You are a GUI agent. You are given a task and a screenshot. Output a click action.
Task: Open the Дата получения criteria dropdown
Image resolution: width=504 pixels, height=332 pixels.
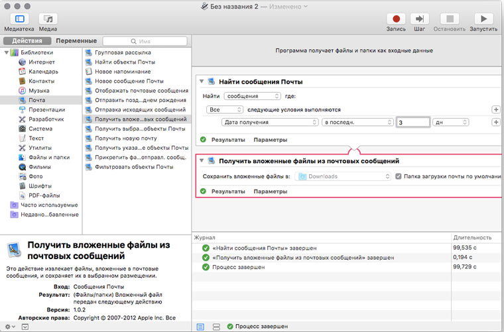270,122
